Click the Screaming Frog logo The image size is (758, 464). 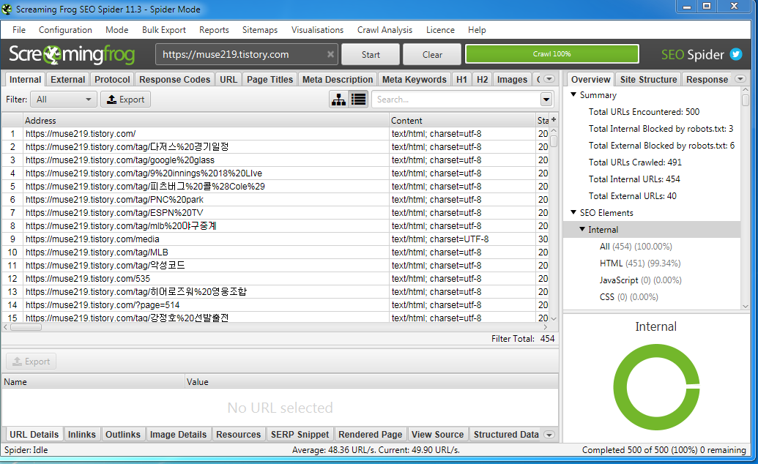point(72,55)
